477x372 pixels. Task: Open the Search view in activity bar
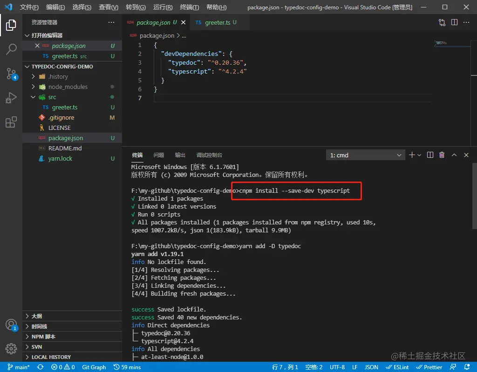coord(11,49)
